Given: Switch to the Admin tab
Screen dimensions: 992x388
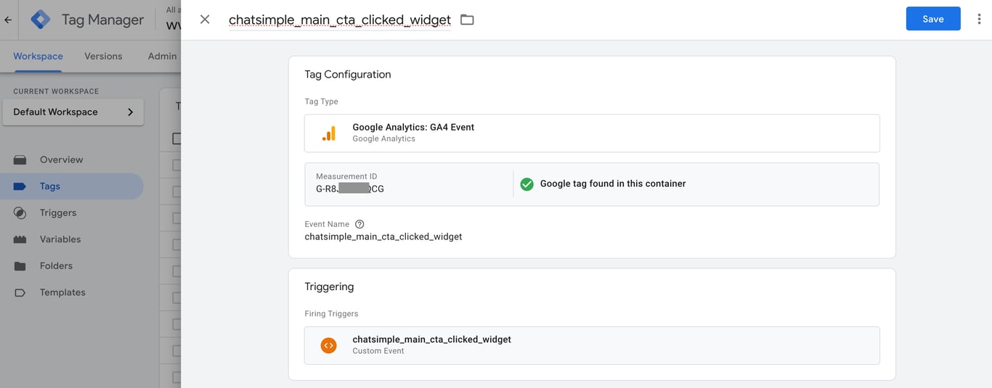Looking at the screenshot, I should click(162, 56).
